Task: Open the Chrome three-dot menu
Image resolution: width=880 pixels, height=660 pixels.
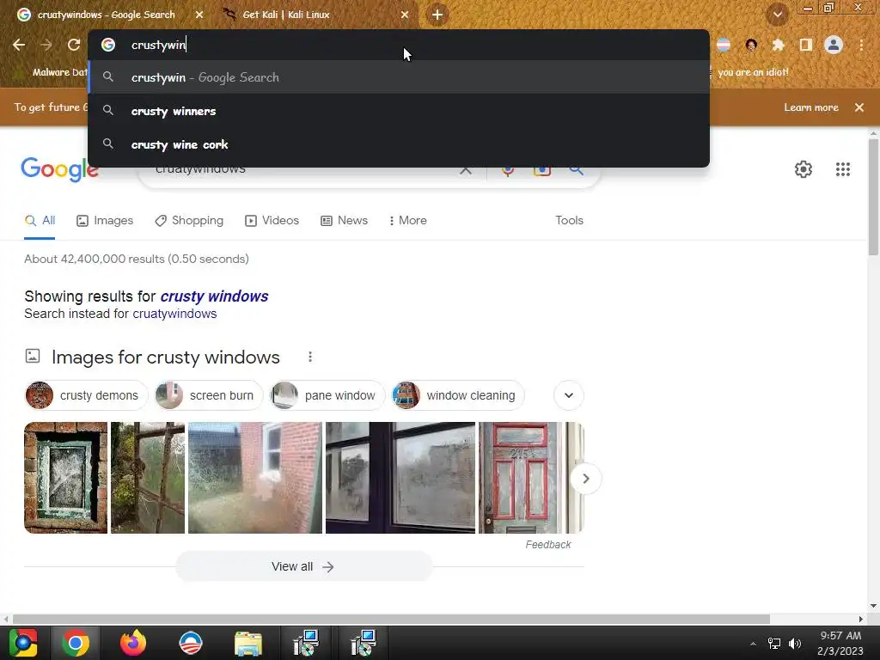Action: click(x=861, y=45)
